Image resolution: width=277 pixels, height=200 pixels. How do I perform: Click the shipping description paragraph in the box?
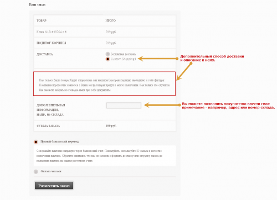coord(105,85)
